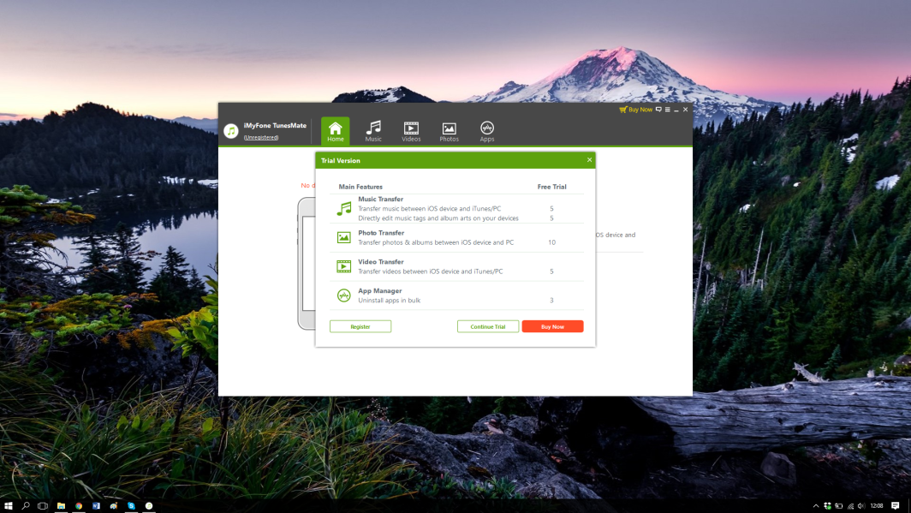Open the Windows Start menu
911x513 pixels.
click(x=9, y=505)
